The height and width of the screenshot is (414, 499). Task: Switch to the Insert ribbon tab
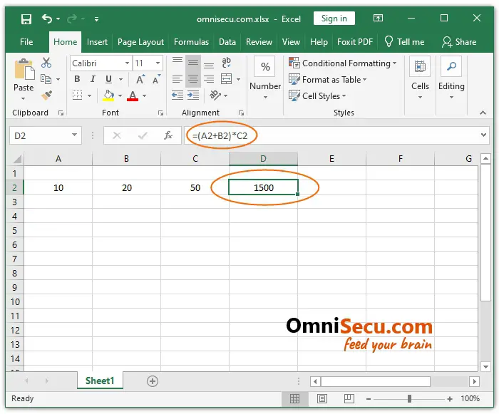click(97, 42)
